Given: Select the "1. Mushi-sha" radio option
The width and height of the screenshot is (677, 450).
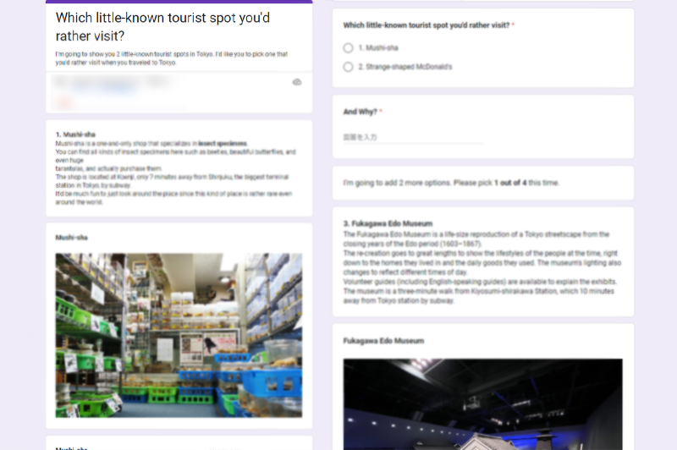Looking at the screenshot, I should click(x=349, y=48).
